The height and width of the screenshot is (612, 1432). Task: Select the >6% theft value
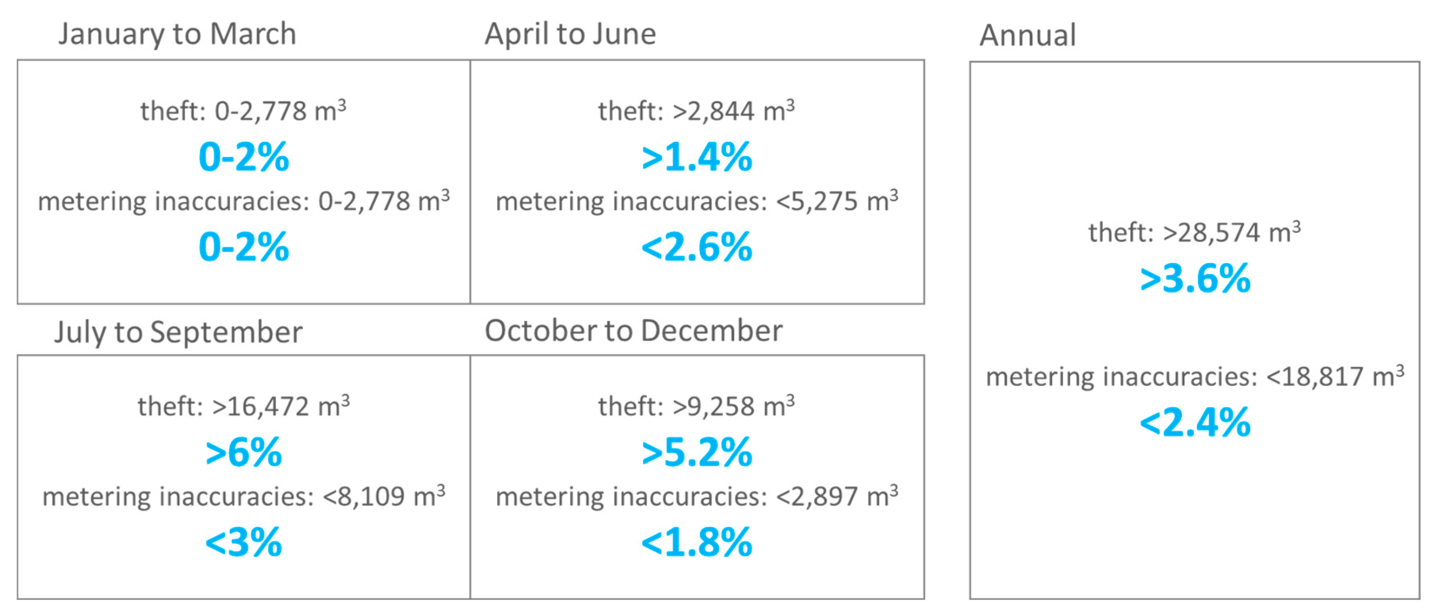(x=243, y=452)
